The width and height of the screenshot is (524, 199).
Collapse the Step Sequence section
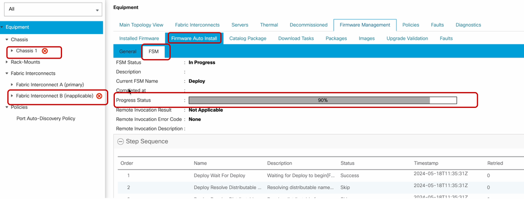point(120,141)
